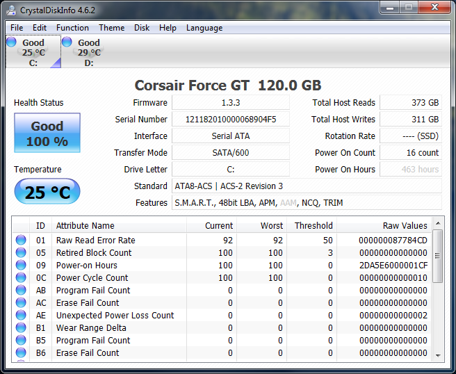Open the Edit menu
Screen dimensions: 456x374
(40, 28)
